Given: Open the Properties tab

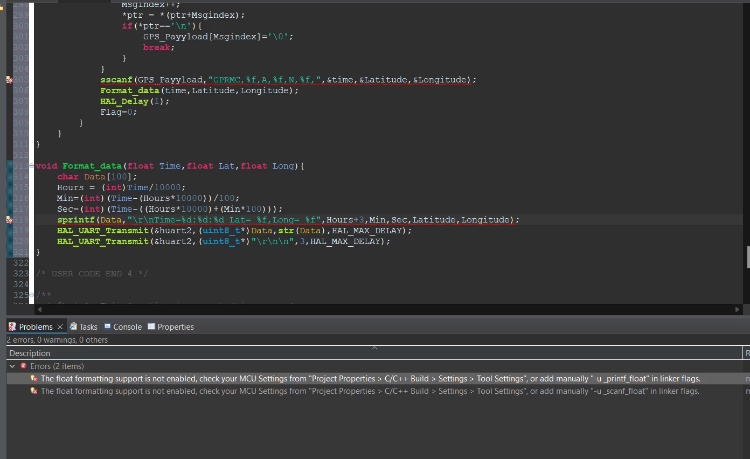Looking at the screenshot, I should 170,326.
